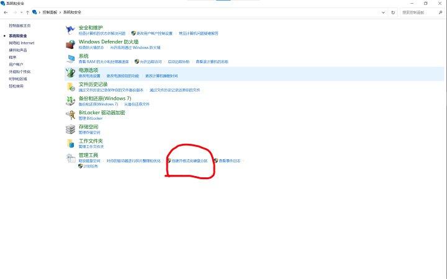Click the 工作文件夹 icon
Image resolution: width=447 pixels, height=279 pixels.
tap(70, 143)
